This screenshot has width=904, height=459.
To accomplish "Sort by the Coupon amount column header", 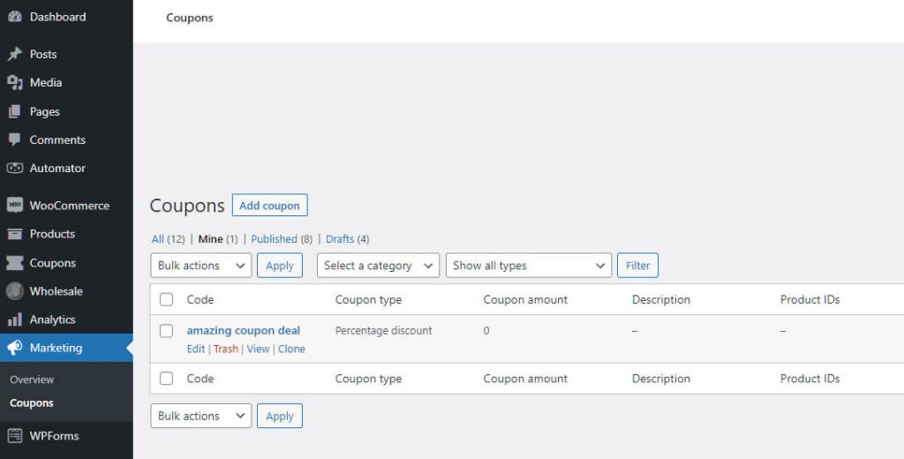I will pyautogui.click(x=525, y=300).
